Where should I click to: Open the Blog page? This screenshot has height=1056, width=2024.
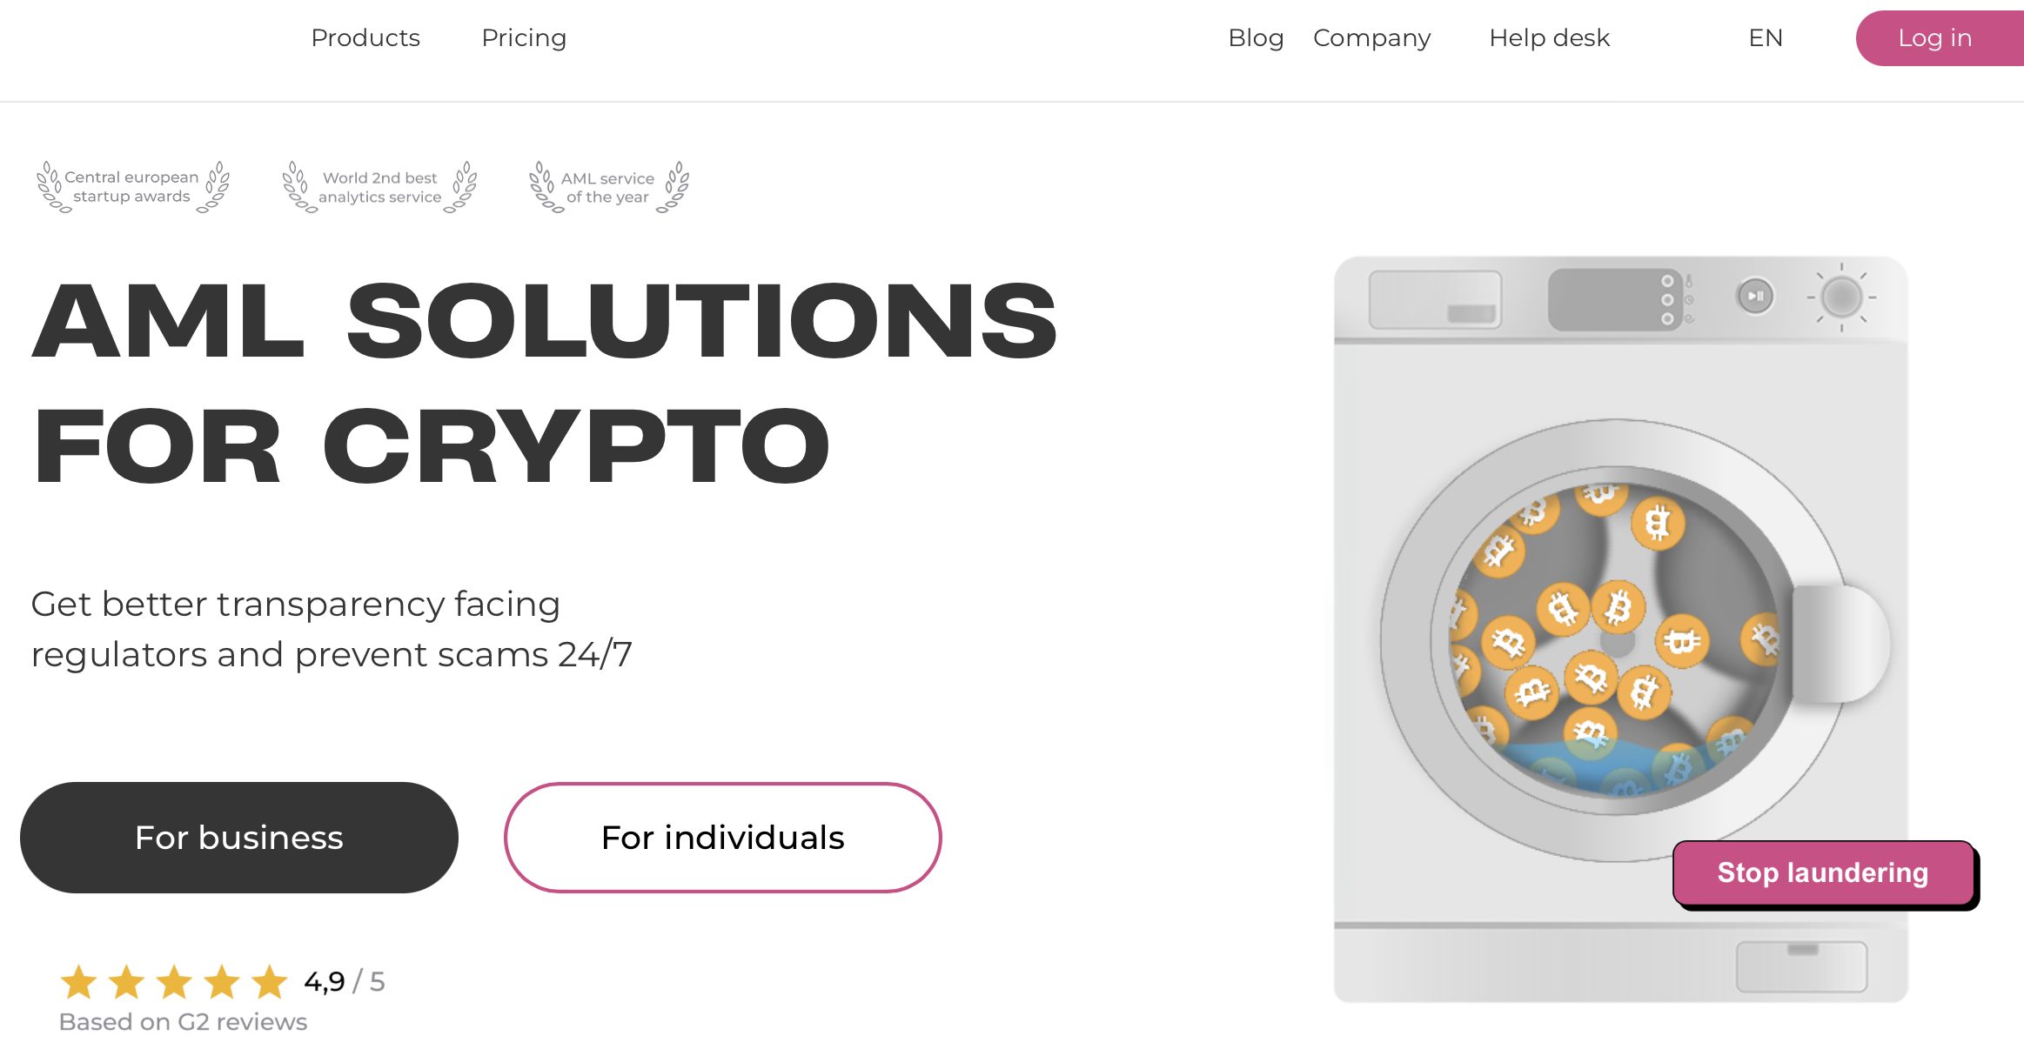pyautogui.click(x=1256, y=38)
